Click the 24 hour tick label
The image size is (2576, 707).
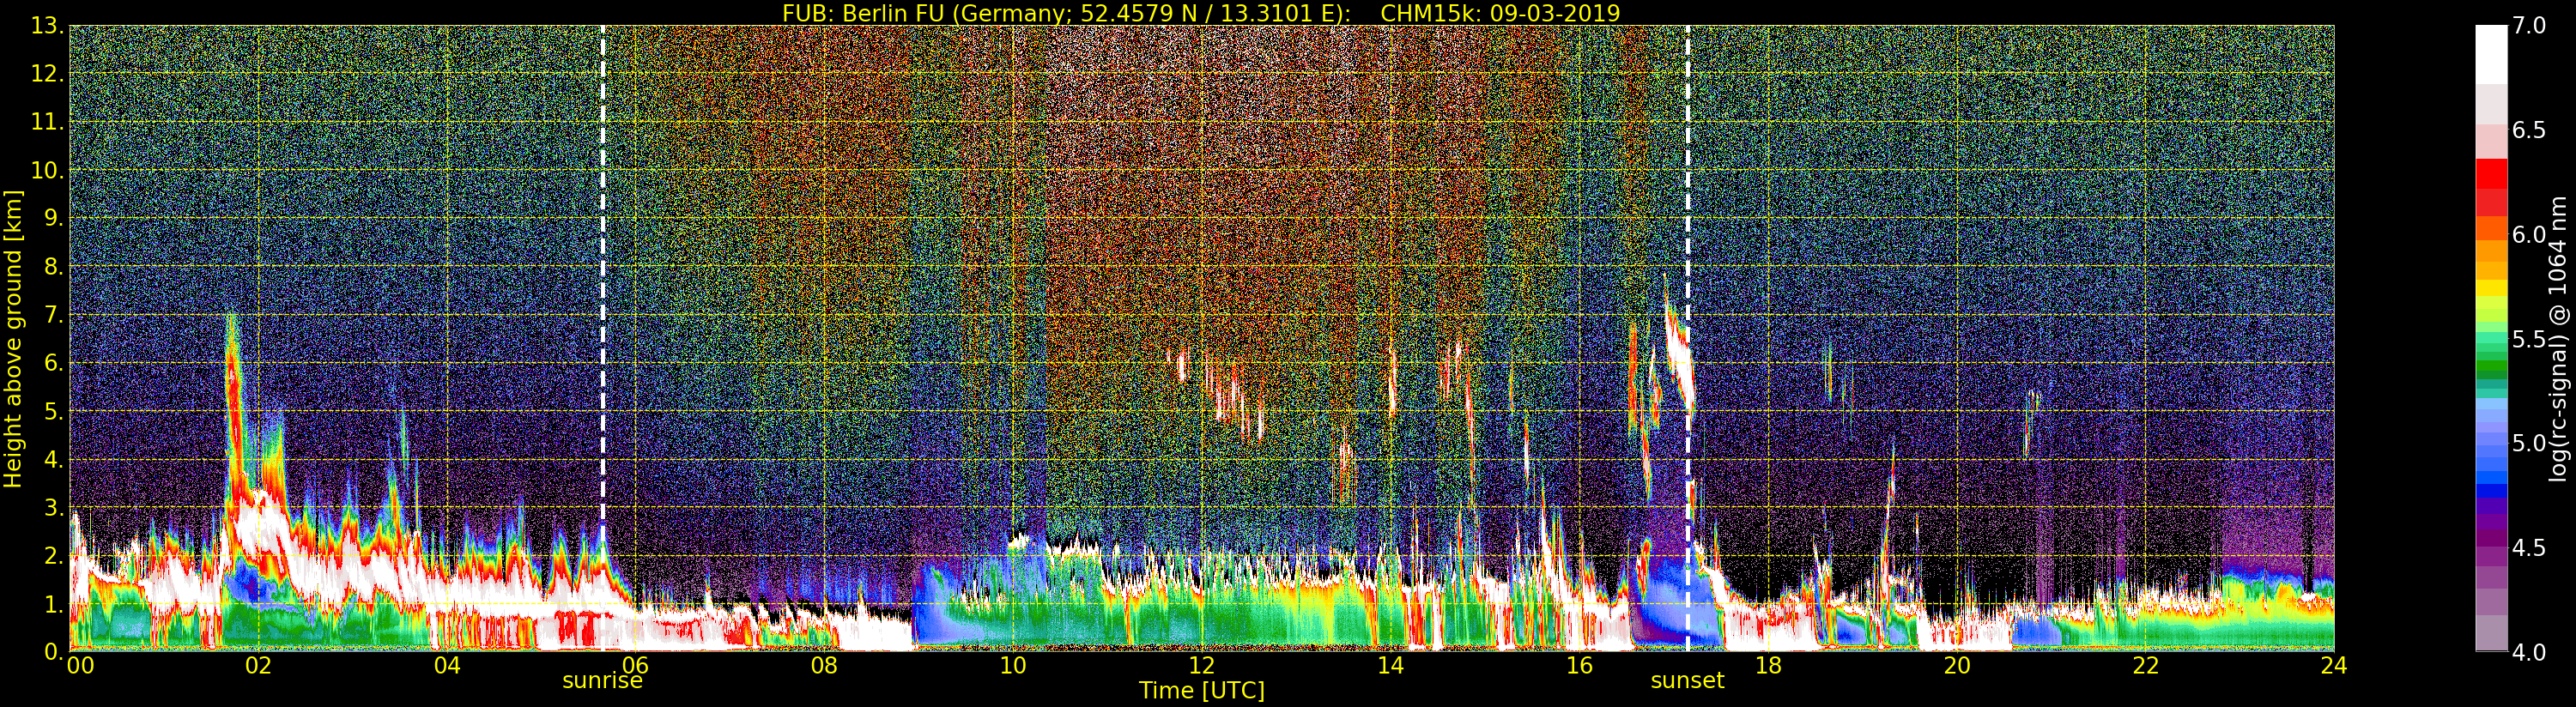2333,666
